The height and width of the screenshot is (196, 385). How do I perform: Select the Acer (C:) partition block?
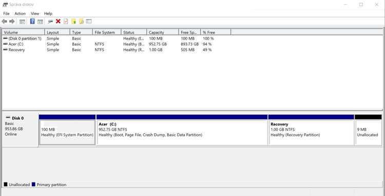182,132
